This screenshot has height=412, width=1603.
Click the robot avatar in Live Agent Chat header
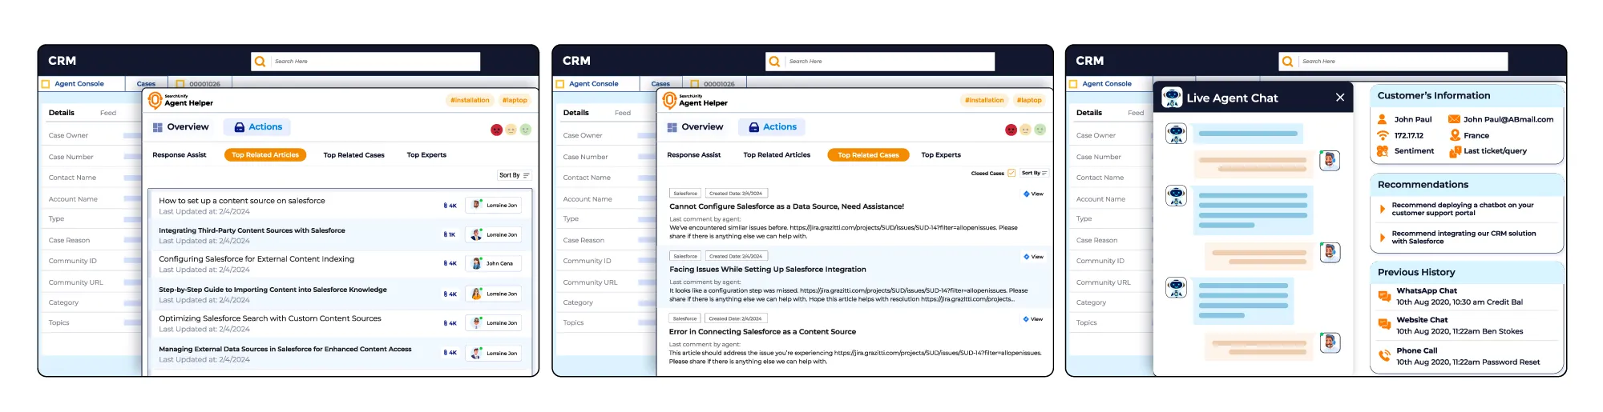pos(1172,98)
